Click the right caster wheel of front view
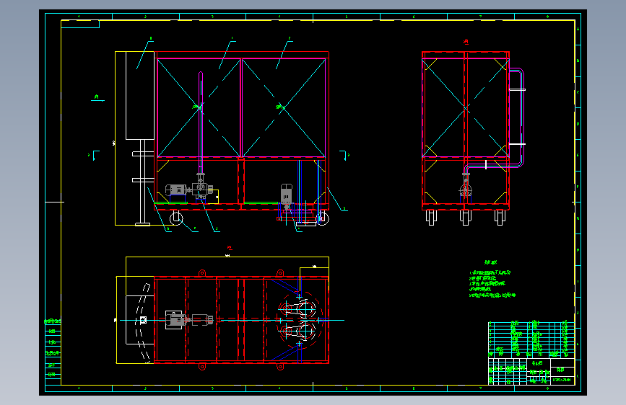 [322, 218]
